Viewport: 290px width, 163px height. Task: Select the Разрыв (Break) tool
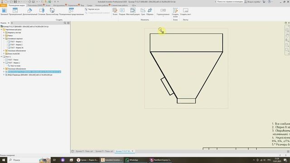(x=122, y=11)
